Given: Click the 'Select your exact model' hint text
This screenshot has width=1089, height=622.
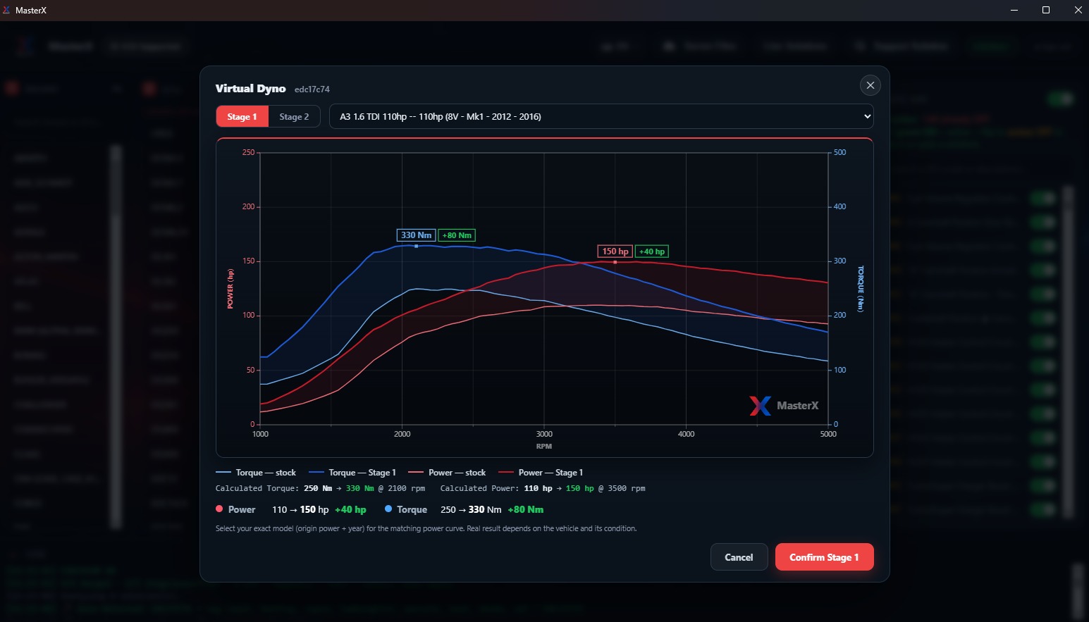Looking at the screenshot, I should [x=426, y=528].
